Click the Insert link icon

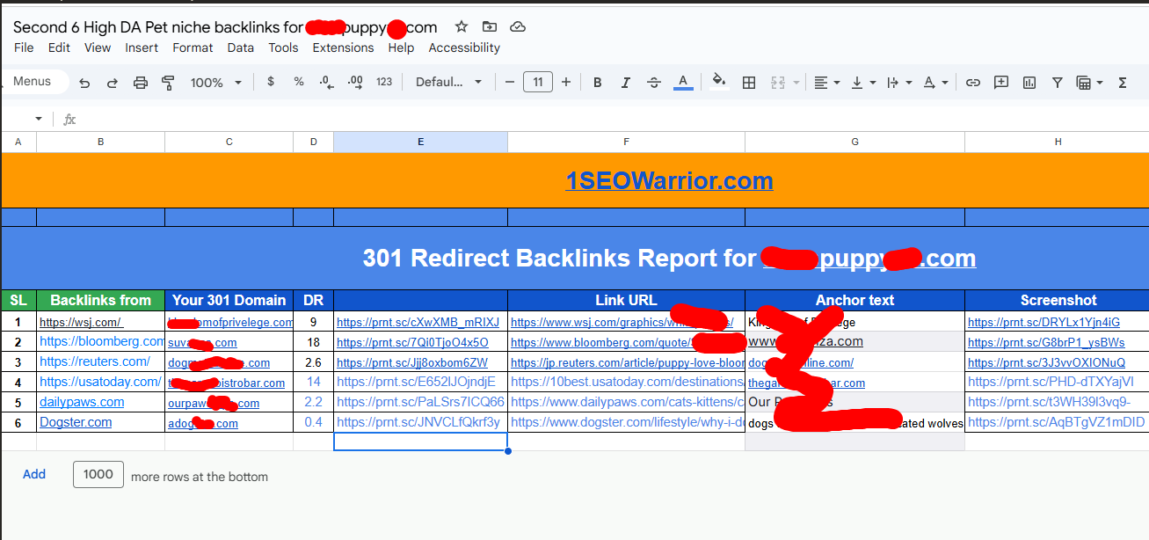pyautogui.click(x=973, y=83)
